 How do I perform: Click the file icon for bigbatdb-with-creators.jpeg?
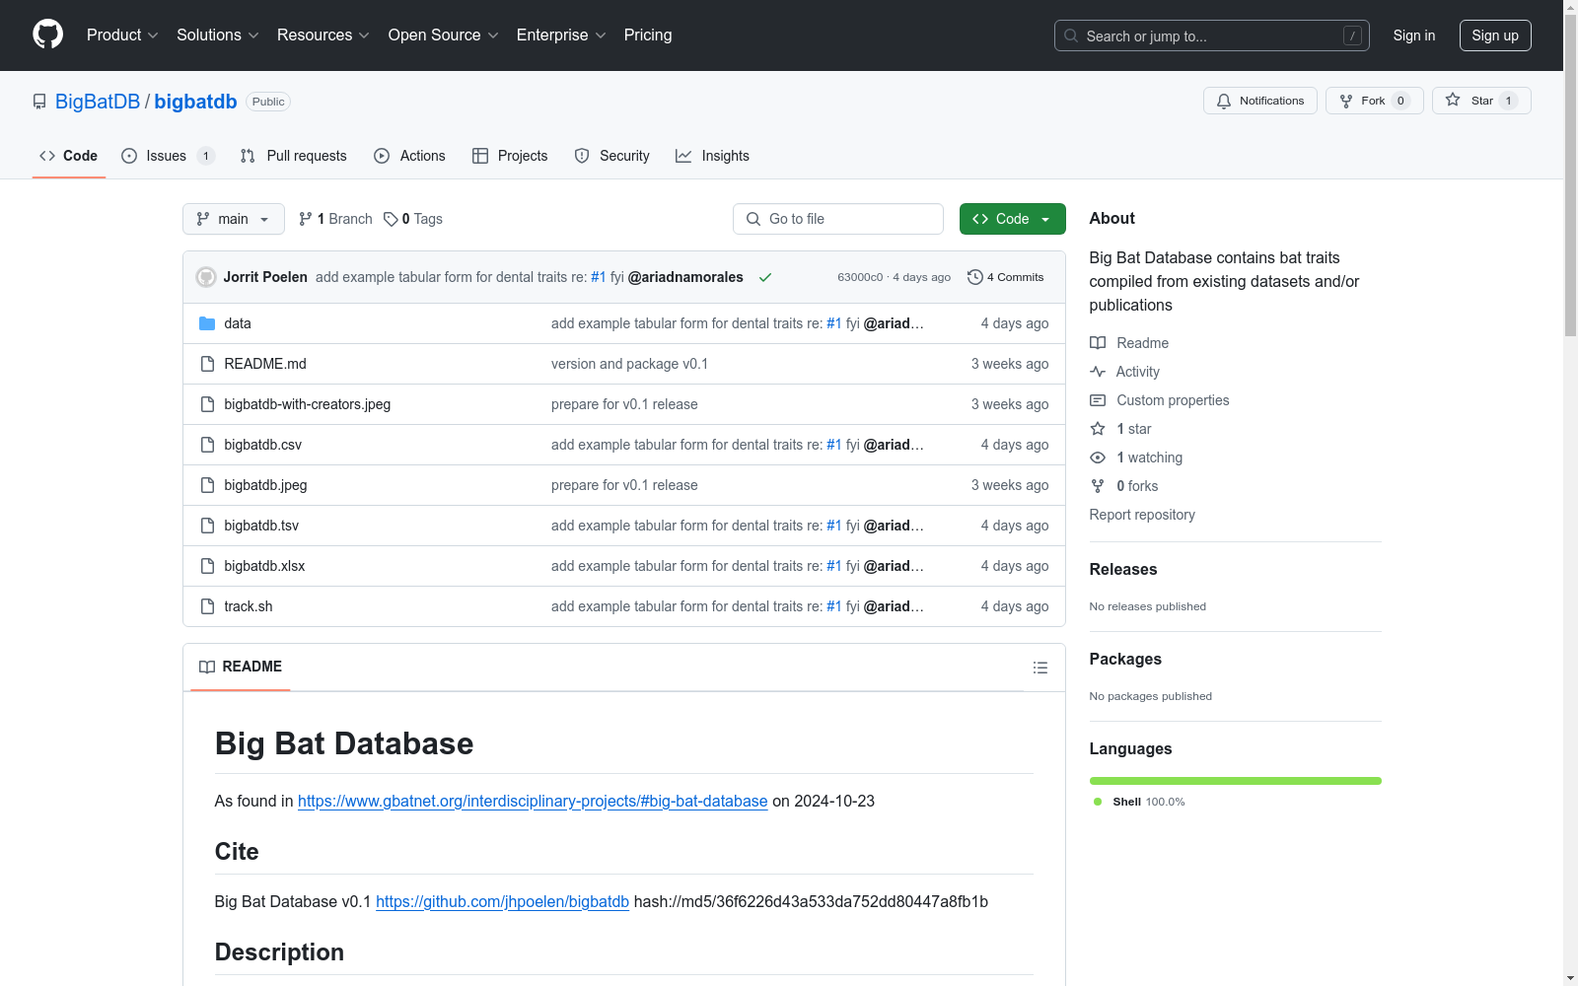tap(207, 404)
